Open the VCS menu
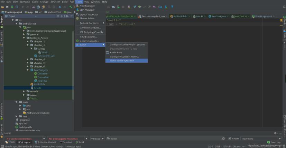This screenshot has height=148, width=286. pos(86,2)
